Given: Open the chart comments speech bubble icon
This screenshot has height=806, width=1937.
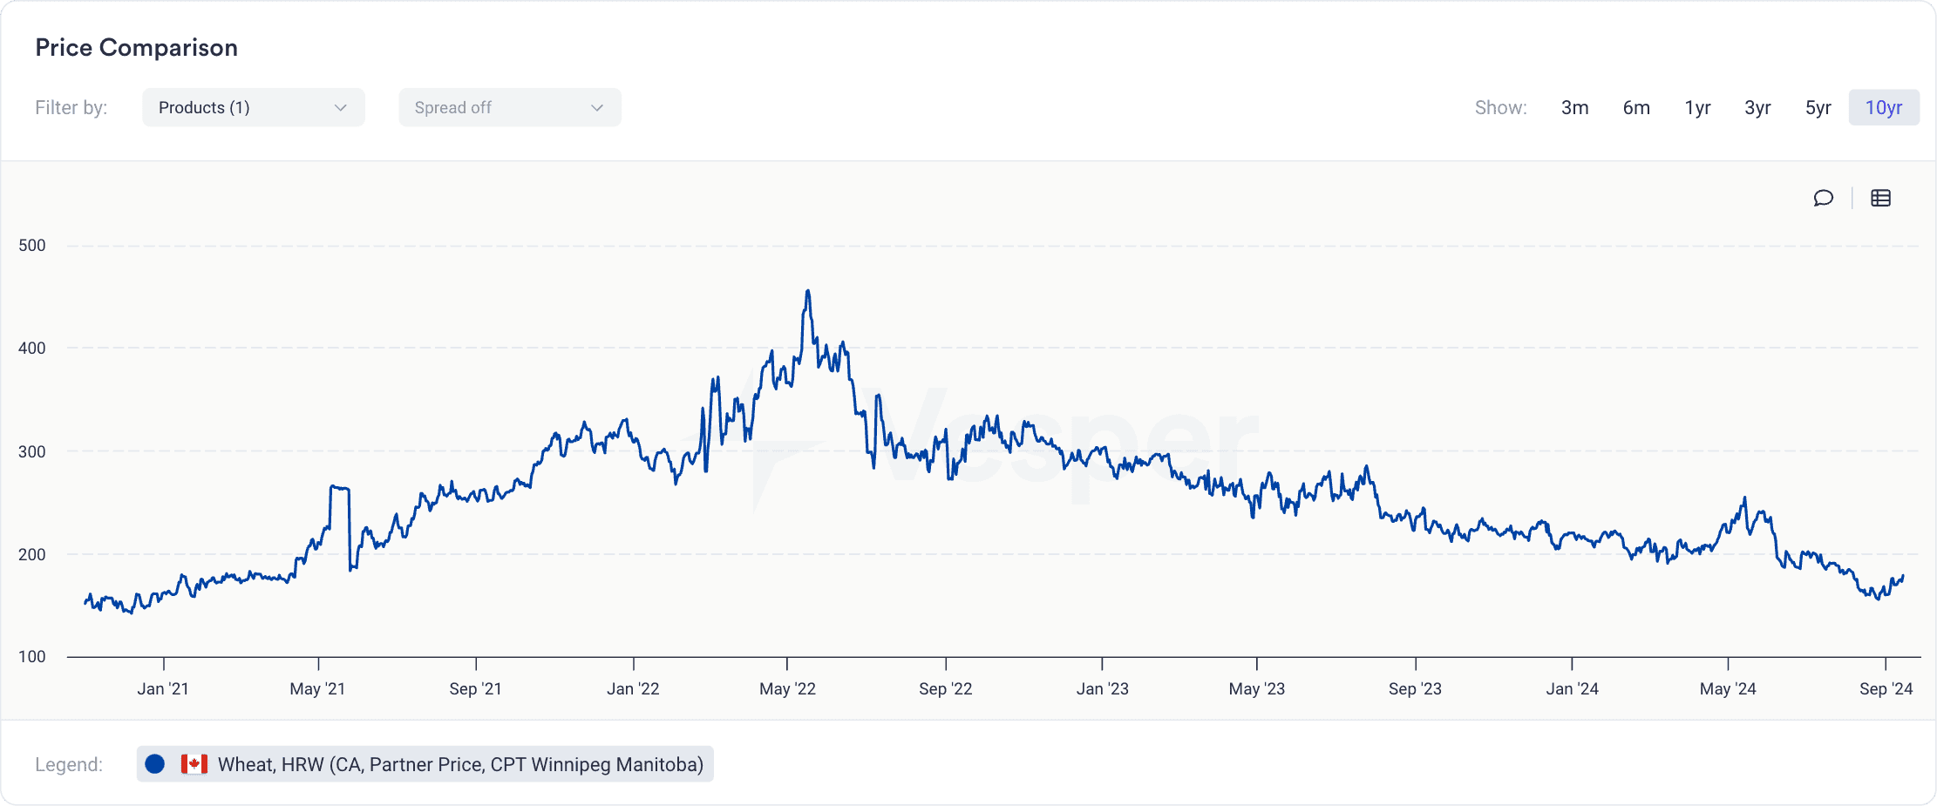Looking at the screenshot, I should click(x=1823, y=198).
